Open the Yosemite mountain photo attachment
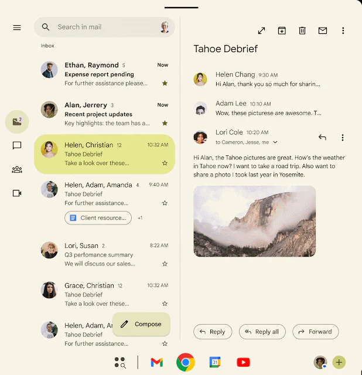362x375 pixels. click(254, 221)
